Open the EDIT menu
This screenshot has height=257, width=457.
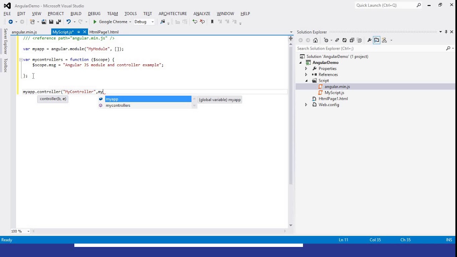[21, 14]
